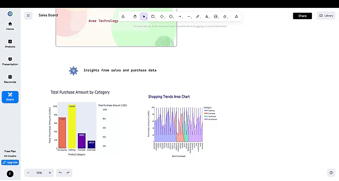Image resolution: width=339 pixels, height=181 pixels.
Task: Select the Hand pan tool
Action: click(135, 17)
